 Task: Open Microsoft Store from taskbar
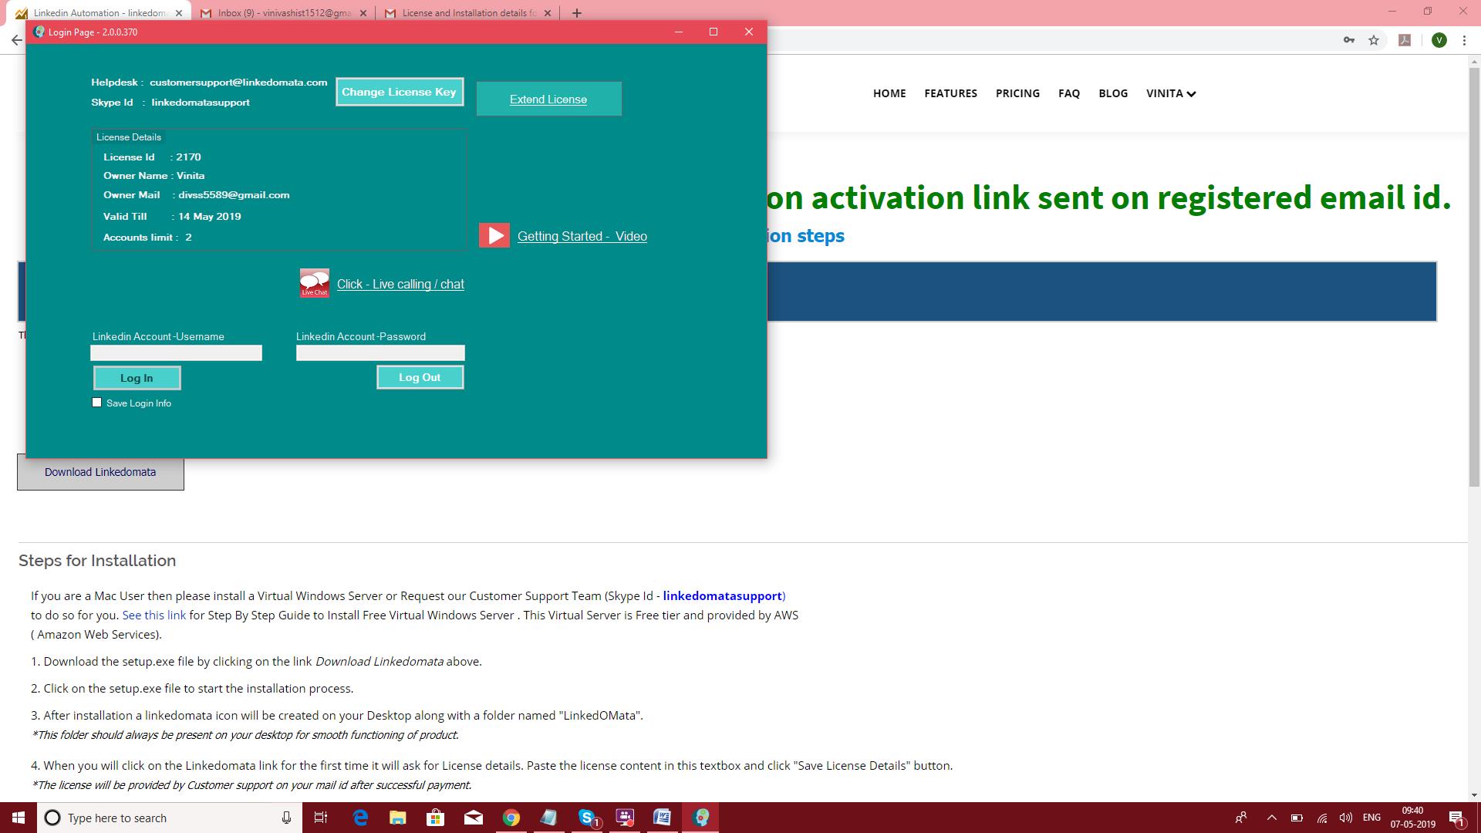(435, 818)
